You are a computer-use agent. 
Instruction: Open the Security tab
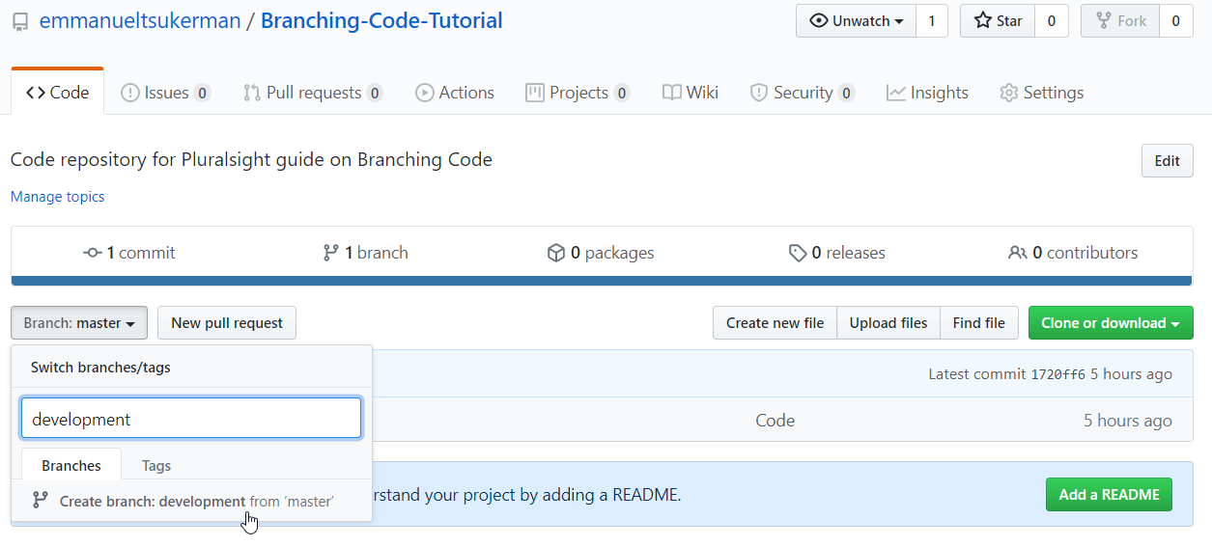pyautogui.click(x=803, y=93)
